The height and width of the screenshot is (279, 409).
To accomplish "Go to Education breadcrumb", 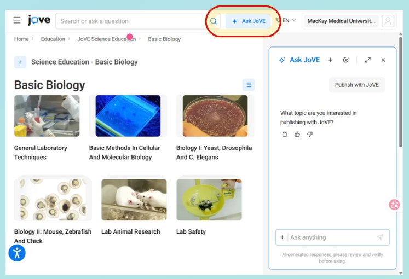I will [53, 39].
